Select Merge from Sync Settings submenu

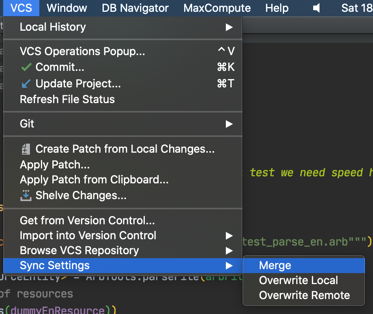point(275,265)
